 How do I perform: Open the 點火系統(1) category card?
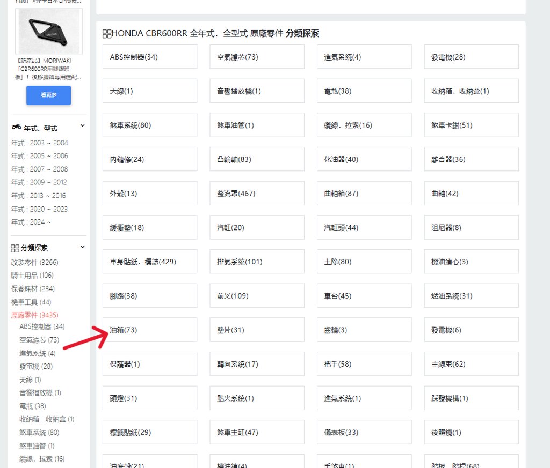pyautogui.click(x=257, y=398)
